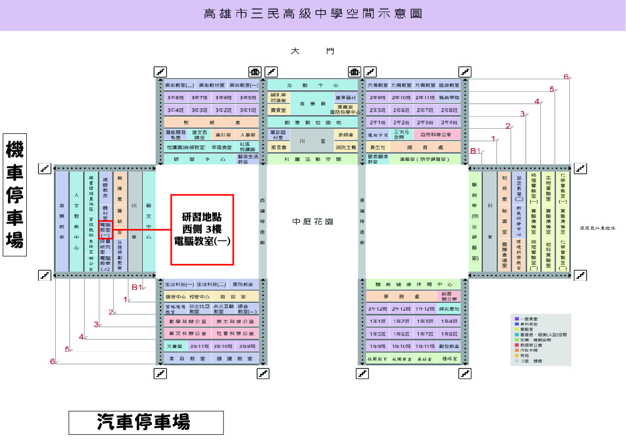This screenshot has height=442, width=626.
Task: Select the 音樂廳 room
Action: tap(313, 103)
